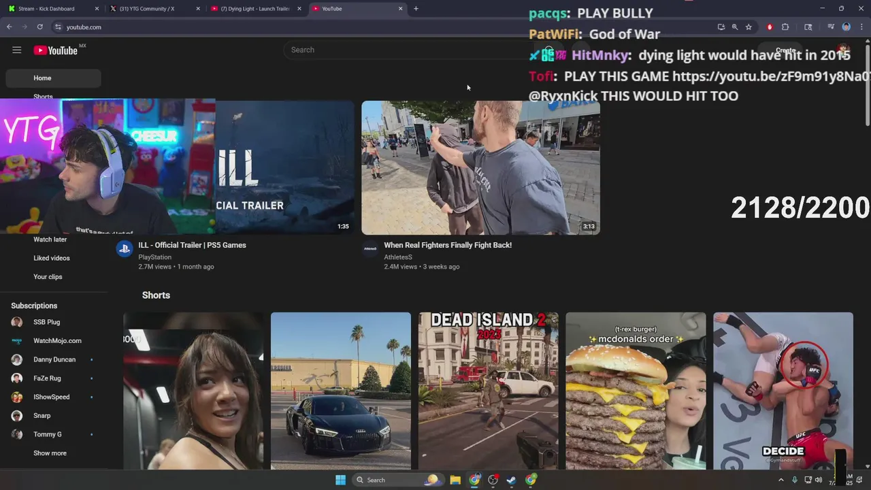Open IShowSpeed subscription channel
The width and height of the screenshot is (871, 490).
pos(52,397)
